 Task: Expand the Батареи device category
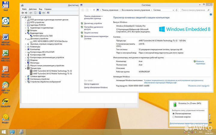(x=26, y=30)
